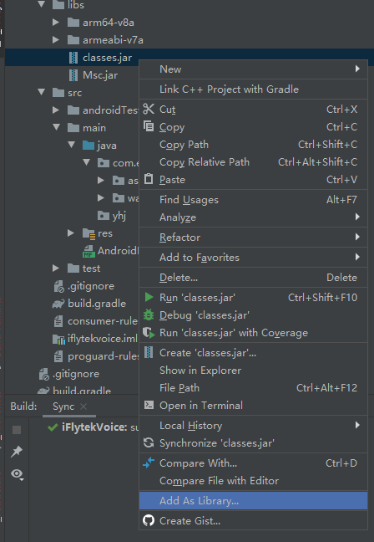Click the Debug 'classes.jar' bug icon
Viewport: 374px width, 542px height.
click(x=149, y=314)
